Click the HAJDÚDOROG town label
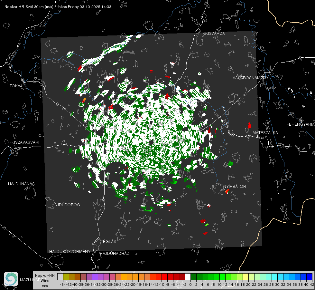Screen dimensions: 315x290 point(66,205)
